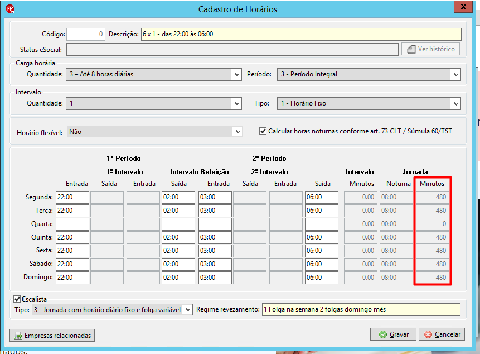480x354 pixels.
Task: Click the Ver histórico button
Action: (x=431, y=49)
